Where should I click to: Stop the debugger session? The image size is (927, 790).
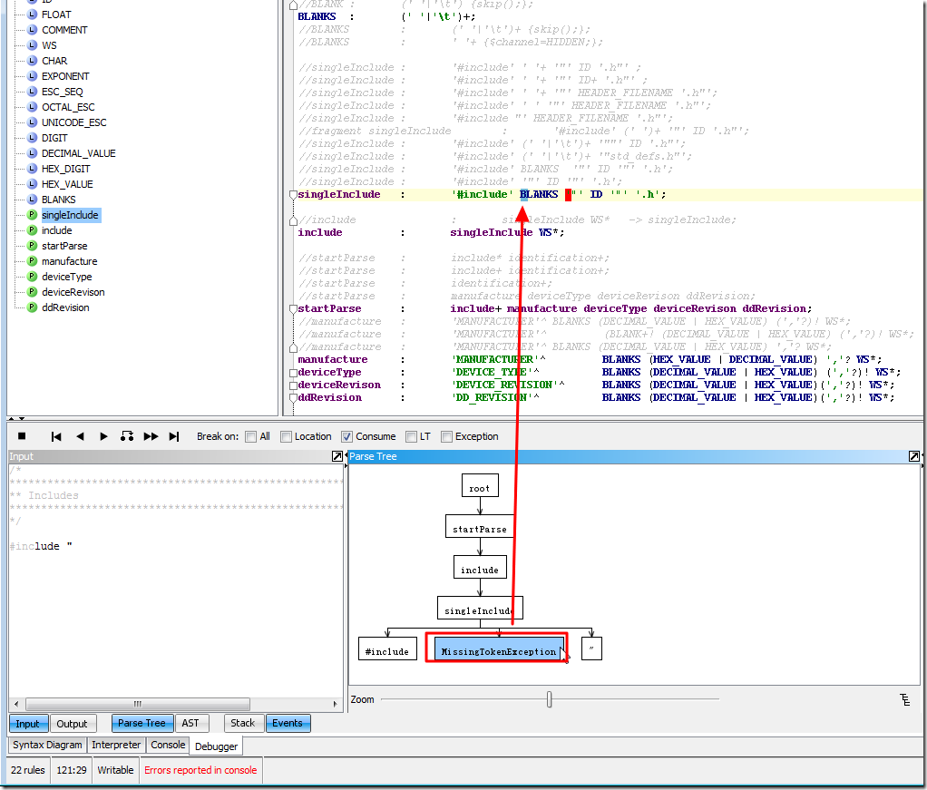pos(22,436)
